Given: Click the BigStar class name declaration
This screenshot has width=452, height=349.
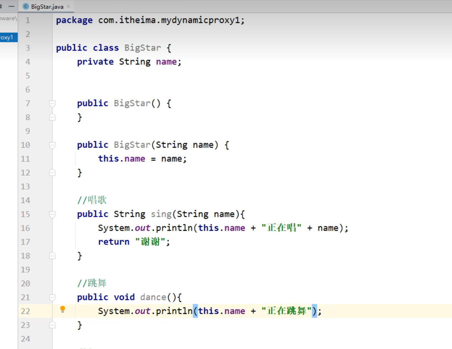Looking at the screenshot, I should [142, 48].
